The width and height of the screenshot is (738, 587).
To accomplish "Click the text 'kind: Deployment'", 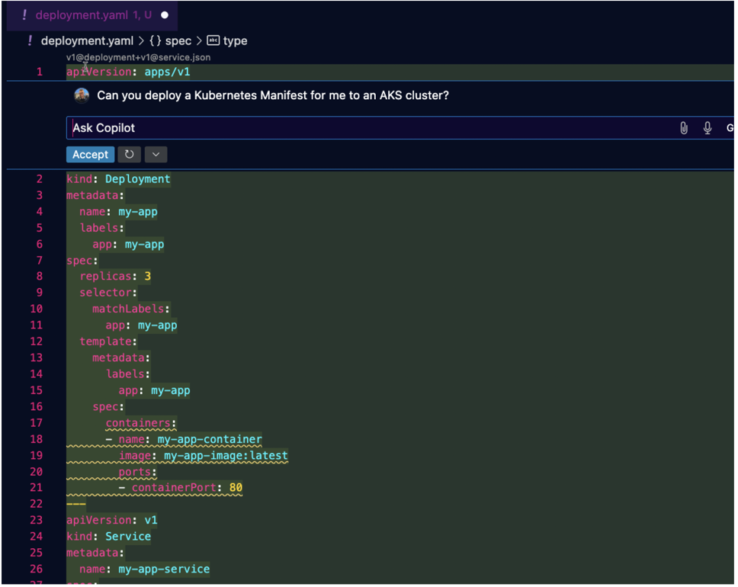I will coord(118,179).
